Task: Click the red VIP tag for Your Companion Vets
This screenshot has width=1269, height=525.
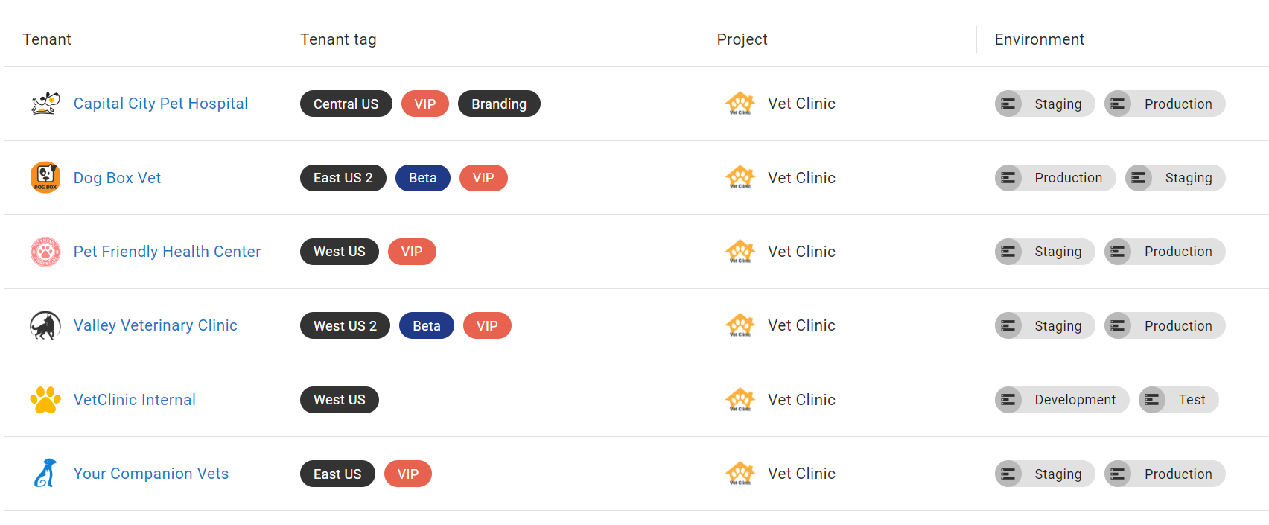Action: [x=408, y=474]
